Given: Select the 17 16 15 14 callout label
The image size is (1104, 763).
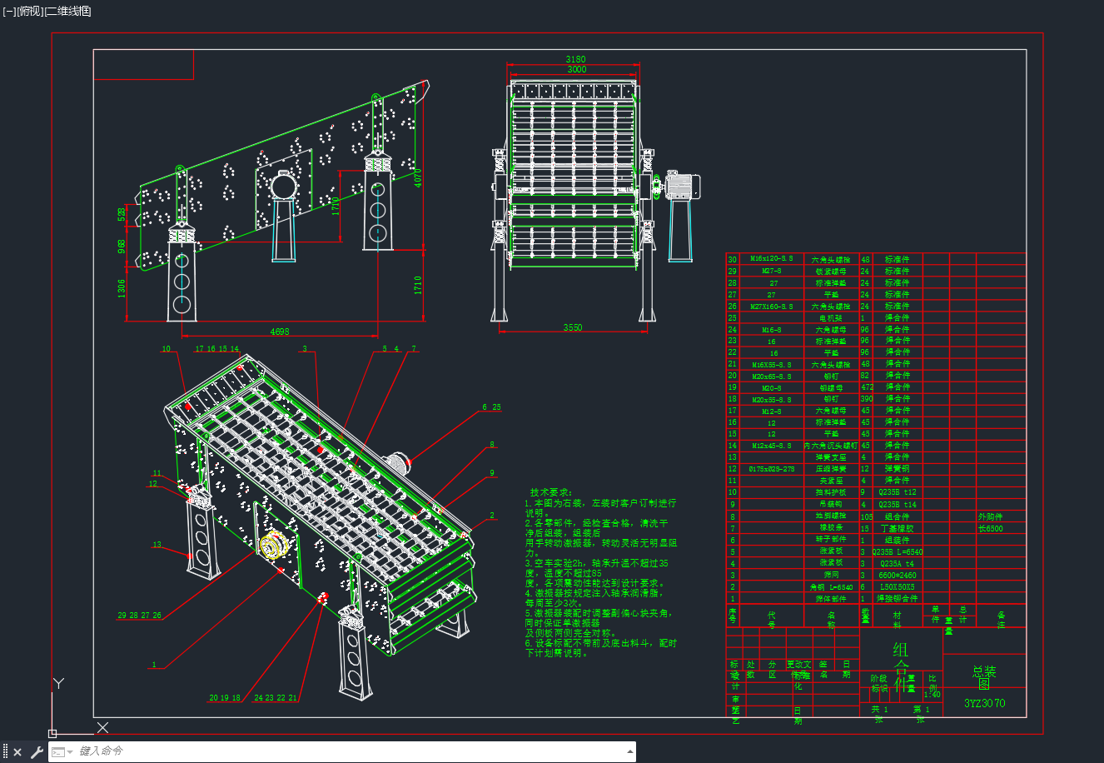Looking at the screenshot, I should [216, 349].
